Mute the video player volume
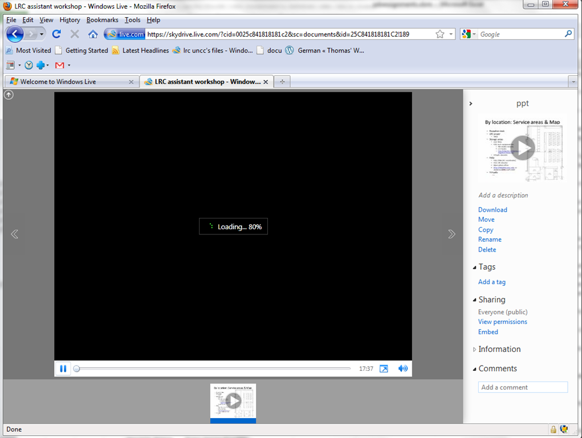 (403, 369)
